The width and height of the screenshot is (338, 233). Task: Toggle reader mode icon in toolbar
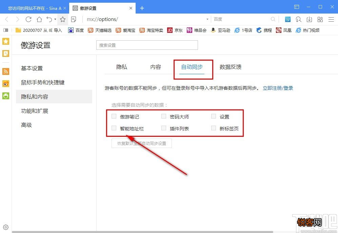[x=74, y=19]
